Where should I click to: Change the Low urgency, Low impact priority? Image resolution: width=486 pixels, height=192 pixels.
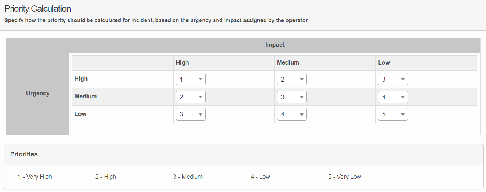click(x=393, y=114)
